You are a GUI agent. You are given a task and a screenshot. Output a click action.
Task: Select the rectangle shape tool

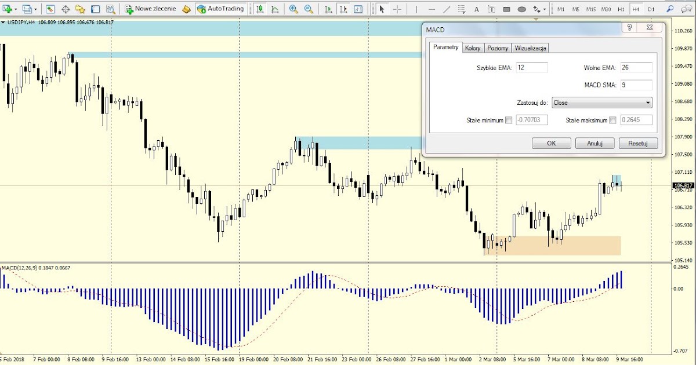click(506, 9)
